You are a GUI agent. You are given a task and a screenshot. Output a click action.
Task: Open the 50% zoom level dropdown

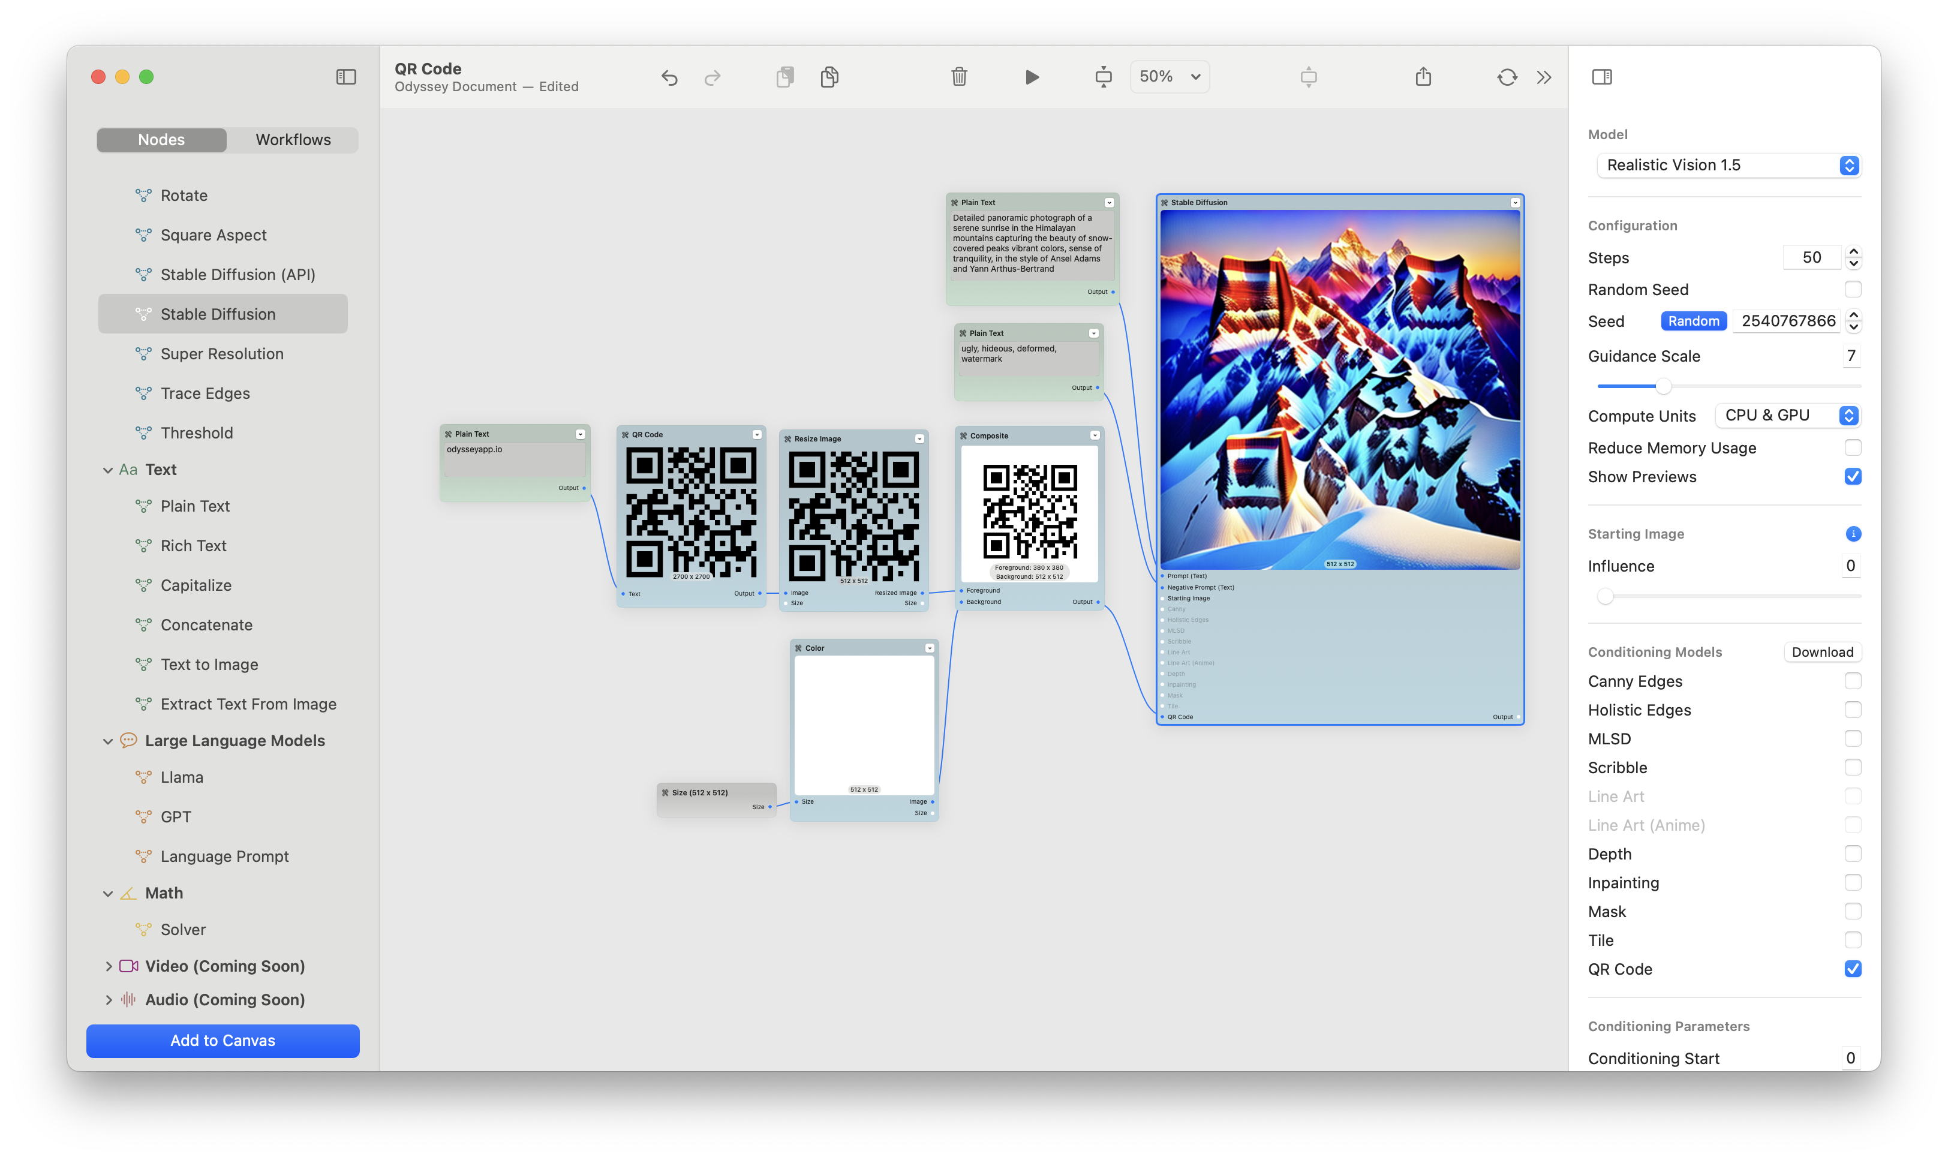[x=1169, y=77]
